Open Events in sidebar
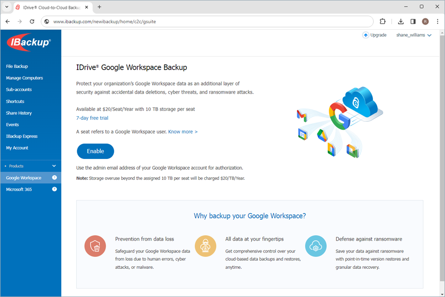Image resolution: width=445 pixels, height=297 pixels. tap(12, 124)
